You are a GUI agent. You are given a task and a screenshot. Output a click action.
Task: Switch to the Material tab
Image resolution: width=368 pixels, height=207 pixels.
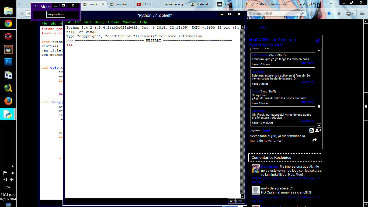(x=202, y=4)
